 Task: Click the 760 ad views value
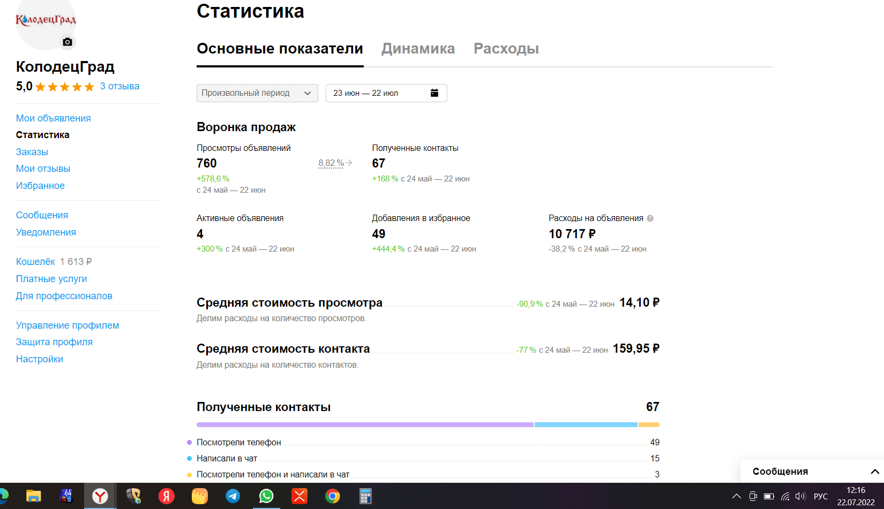(207, 163)
